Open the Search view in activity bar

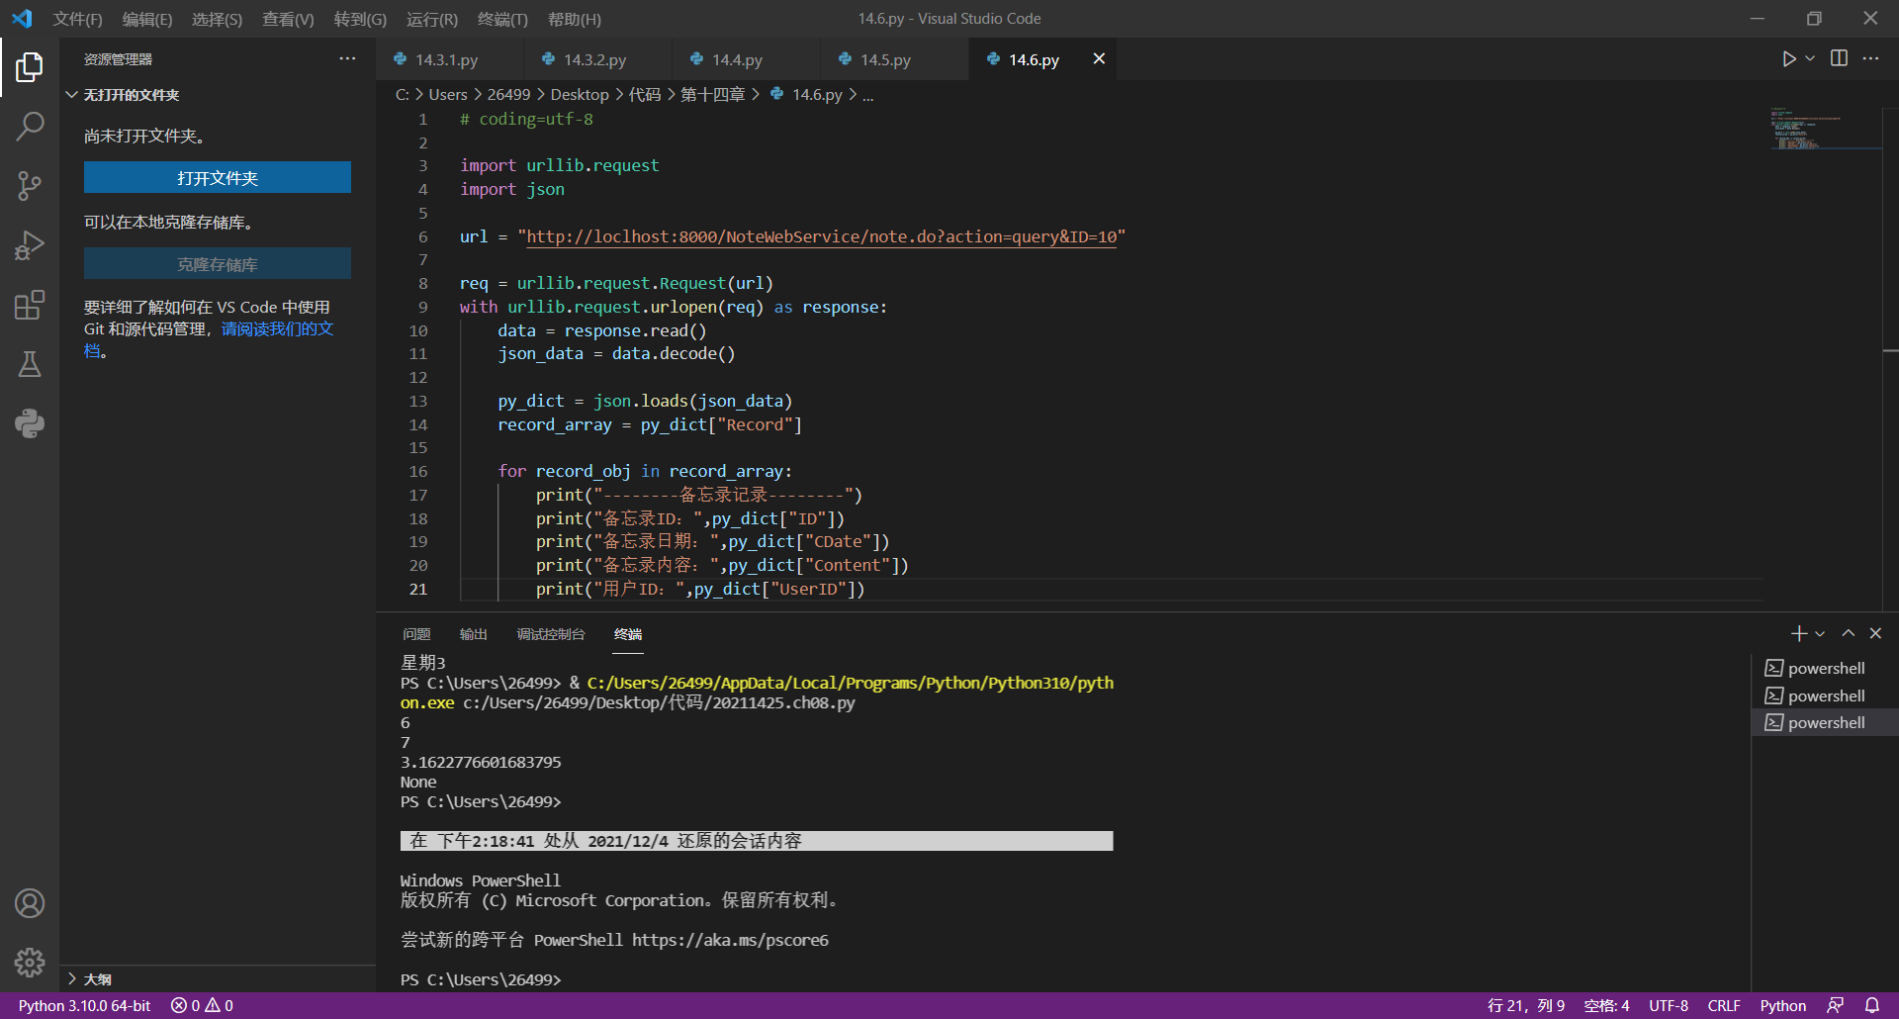coord(30,126)
